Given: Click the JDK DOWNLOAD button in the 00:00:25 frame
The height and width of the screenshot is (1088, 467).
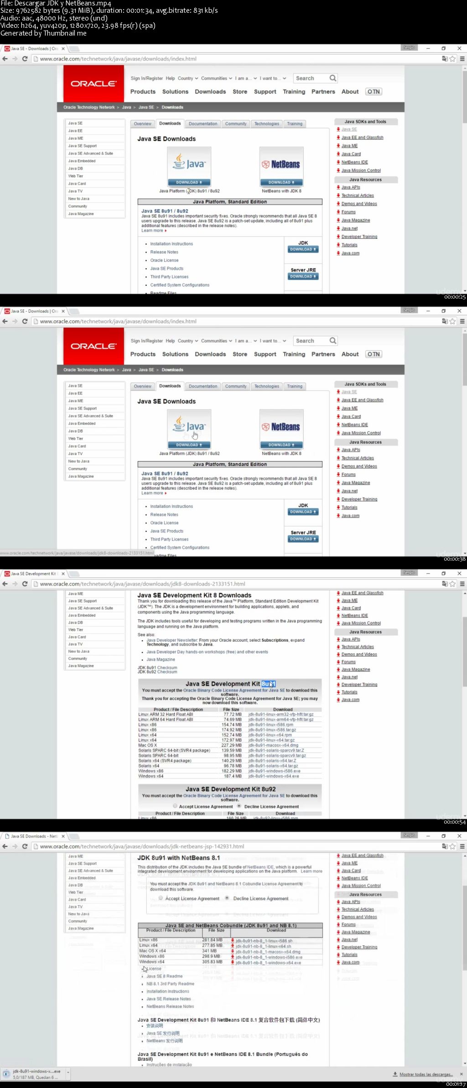Looking at the screenshot, I should click(x=303, y=249).
